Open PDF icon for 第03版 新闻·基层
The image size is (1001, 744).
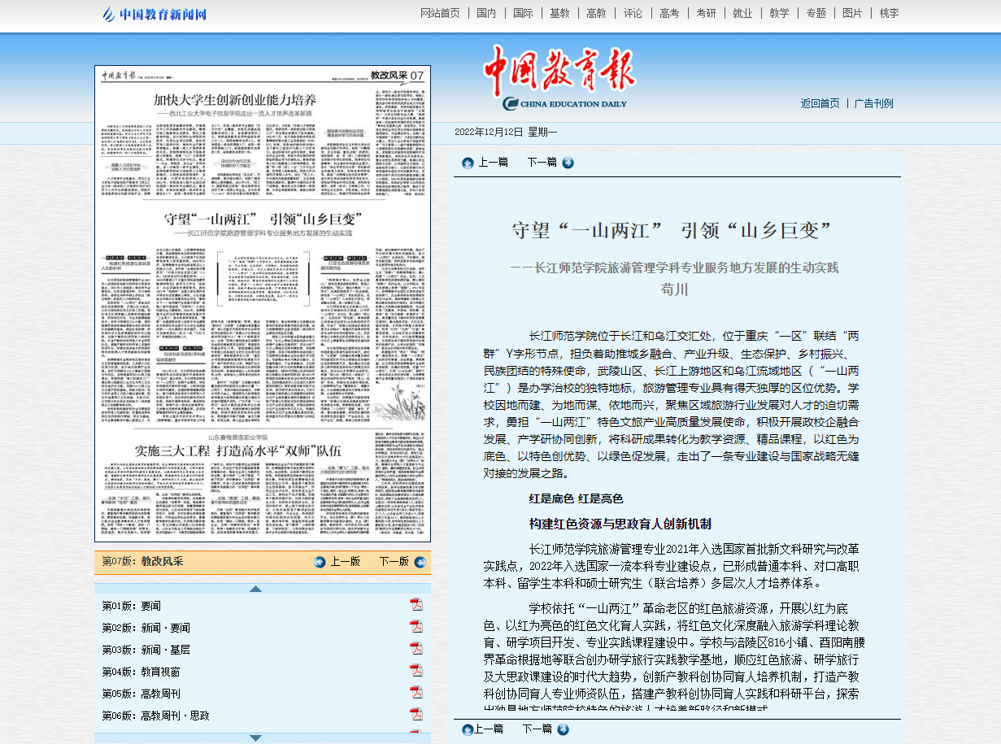(x=416, y=648)
